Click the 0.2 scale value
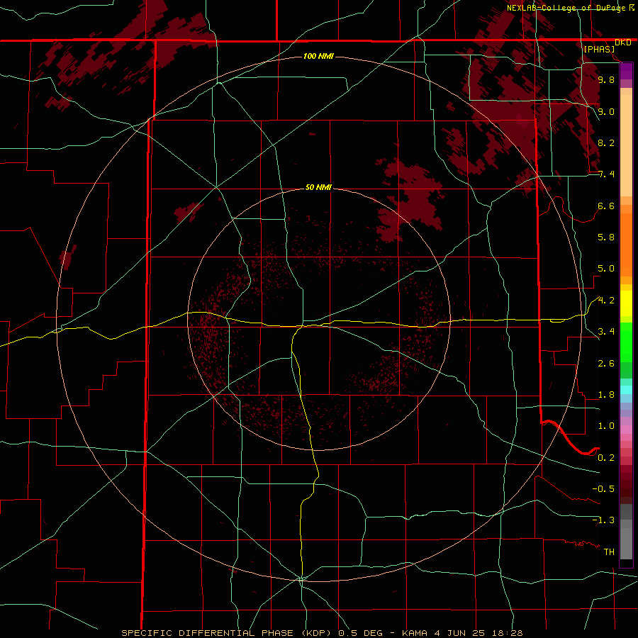This screenshot has height=638, width=638. click(606, 458)
